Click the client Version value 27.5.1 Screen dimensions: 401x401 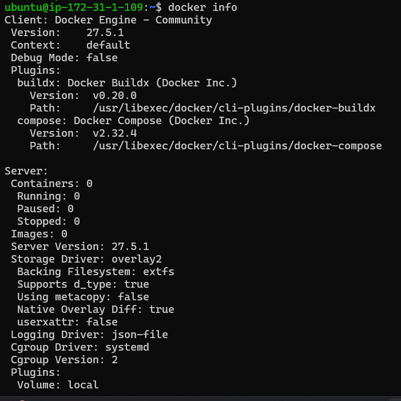[105, 33]
